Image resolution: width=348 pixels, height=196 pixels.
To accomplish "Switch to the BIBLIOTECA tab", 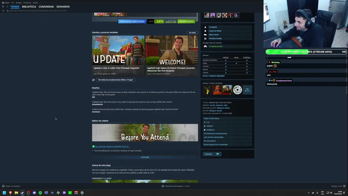I will [29, 7].
